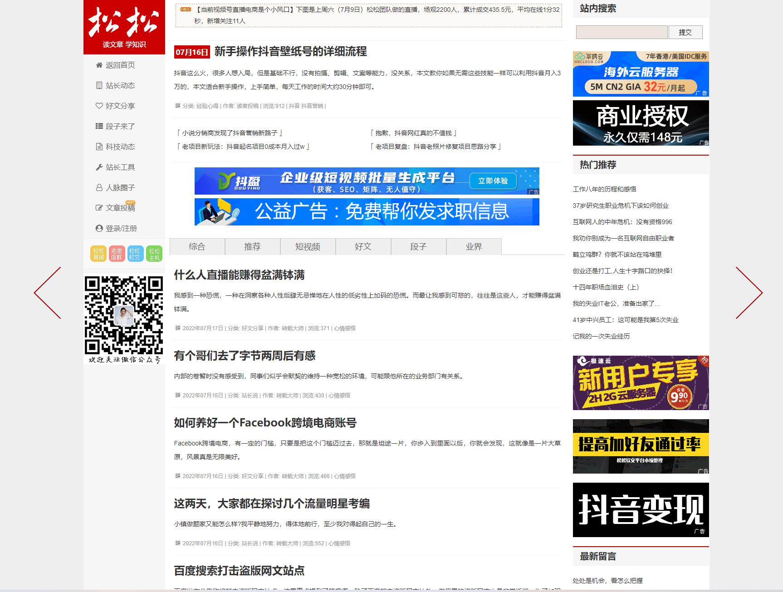Open hot pick 鹤立鸡群？你就不该站在鸡堆里

tap(617, 254)
